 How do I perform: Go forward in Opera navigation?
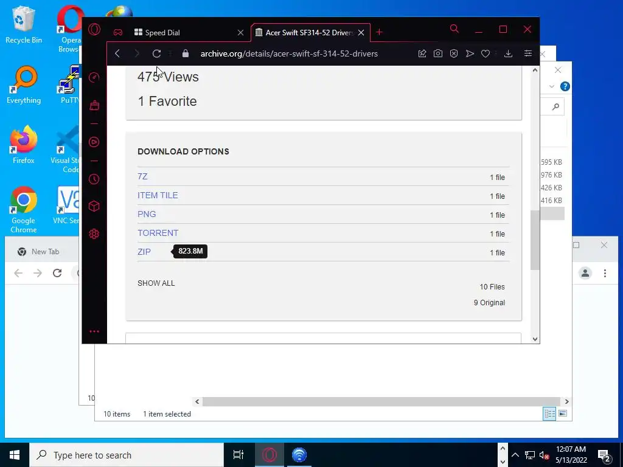click(x=137, y=54)
